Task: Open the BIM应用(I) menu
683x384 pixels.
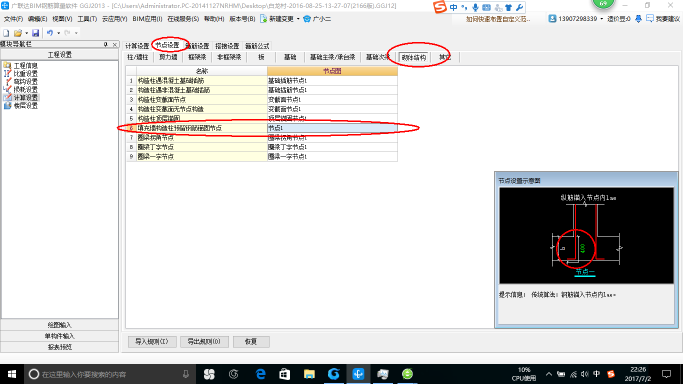Action: [x=147, y=18]
